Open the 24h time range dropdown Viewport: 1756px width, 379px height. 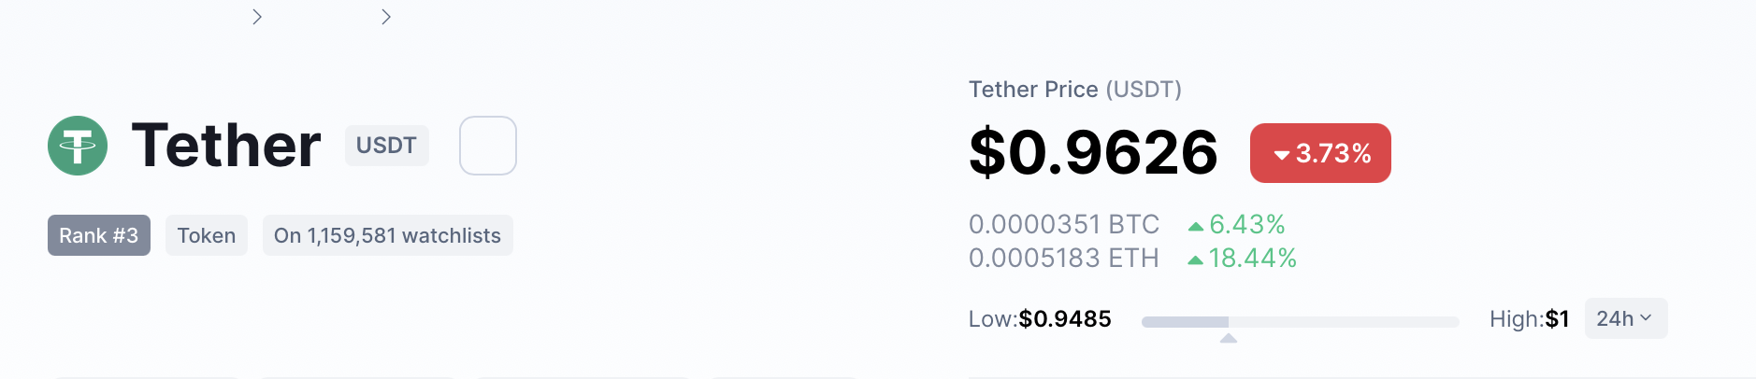pos(1625,318)
